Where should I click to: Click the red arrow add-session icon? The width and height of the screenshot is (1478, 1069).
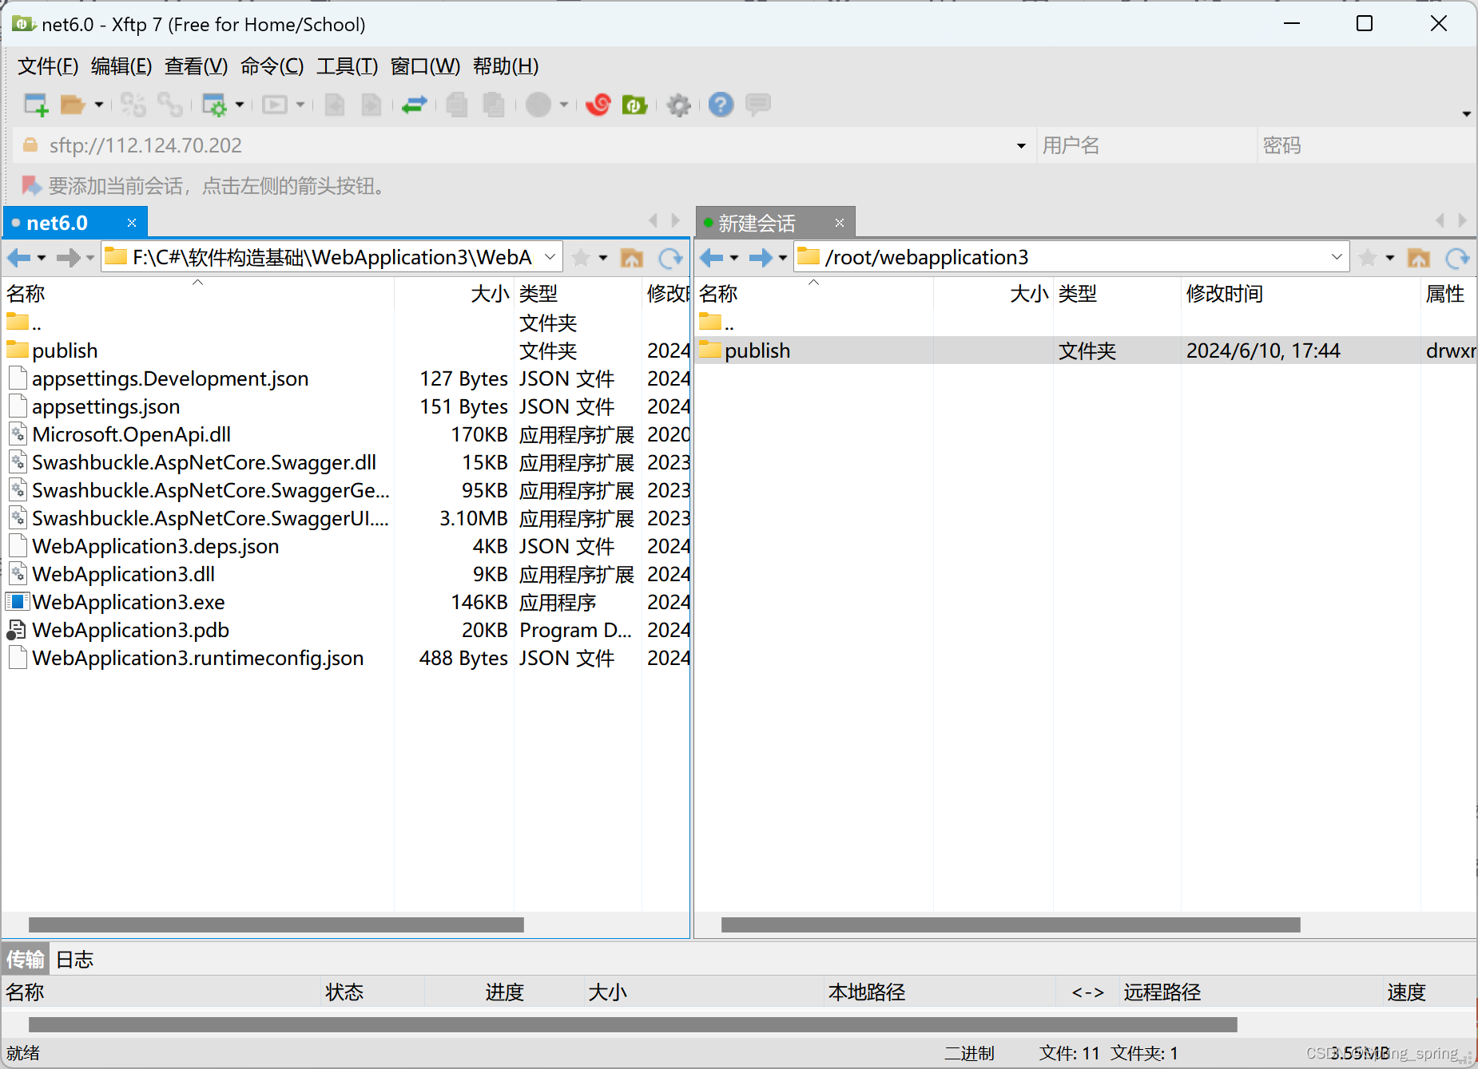coord(32,186)
